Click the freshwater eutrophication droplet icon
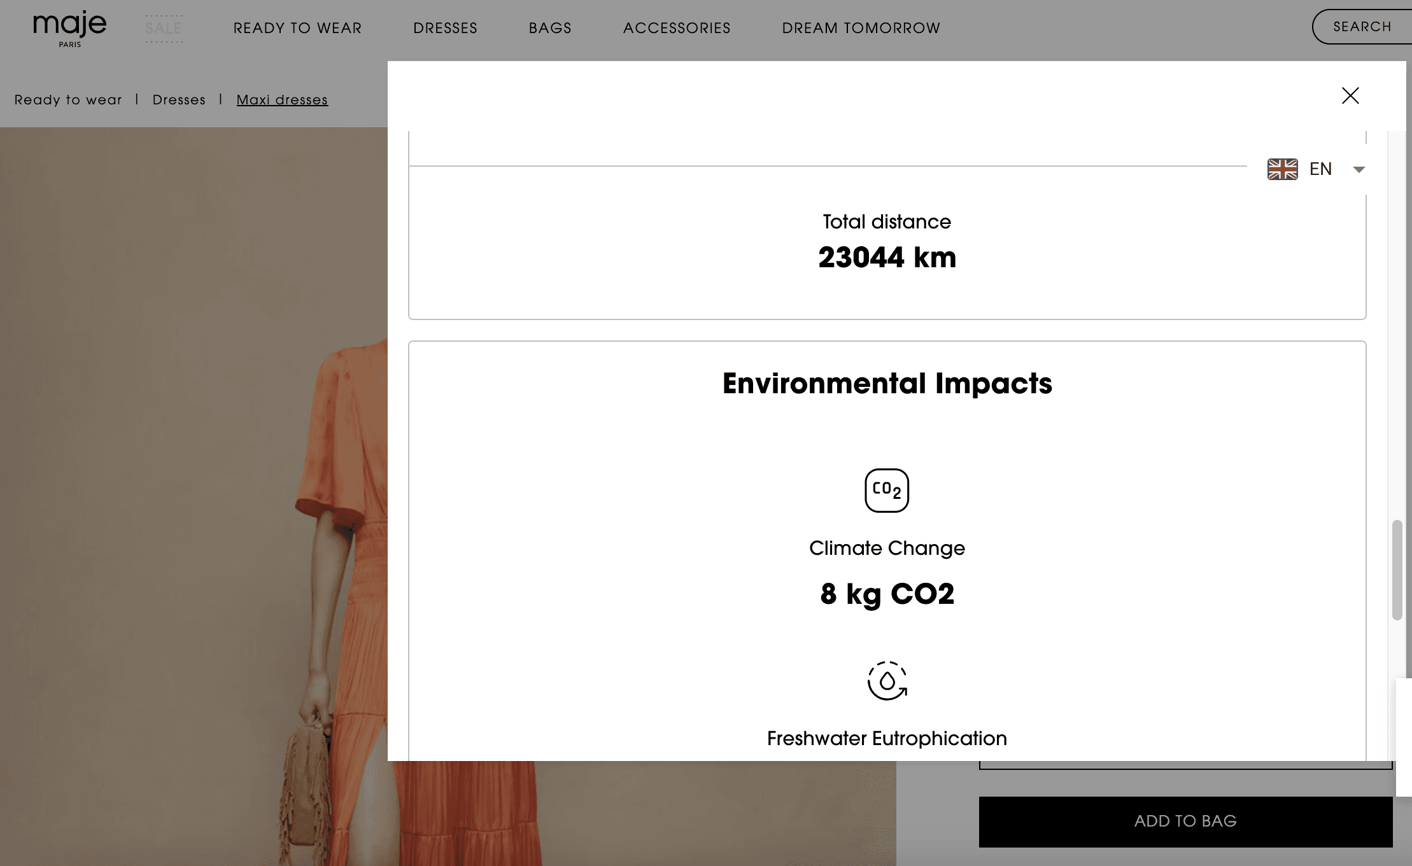Viewport: 1412px width, 866px height. coord(886,681)
